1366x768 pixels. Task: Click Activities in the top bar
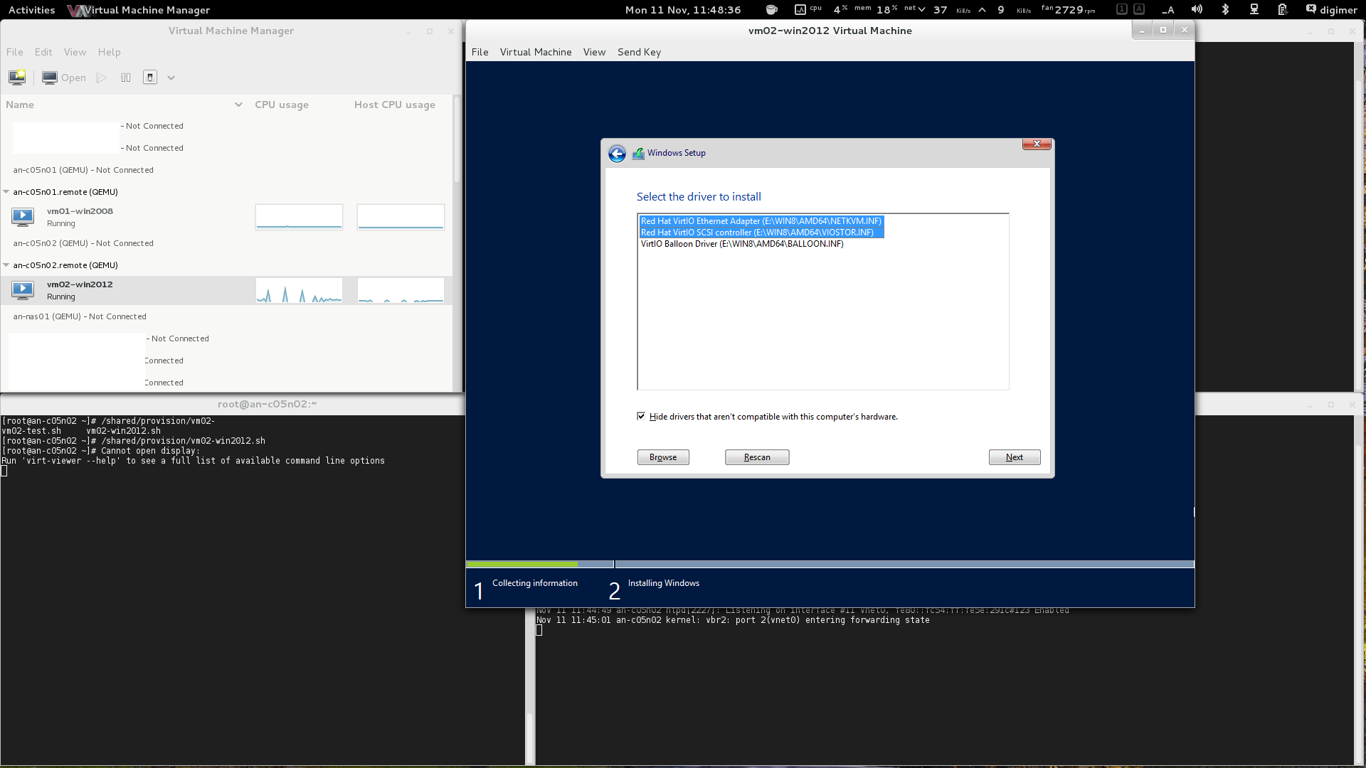click(x=31, y=10)
